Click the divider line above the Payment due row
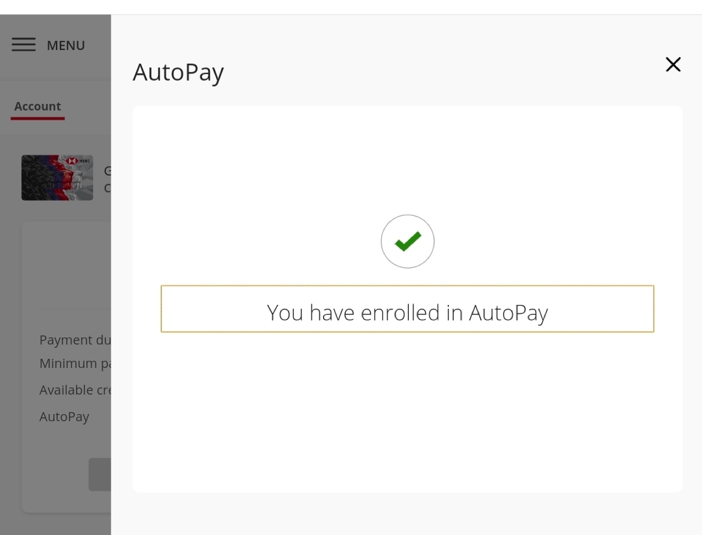 pyautogui.click(x=75, y=309)
